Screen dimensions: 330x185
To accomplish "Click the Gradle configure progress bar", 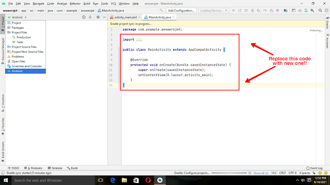I will click(x=229, y=173).
